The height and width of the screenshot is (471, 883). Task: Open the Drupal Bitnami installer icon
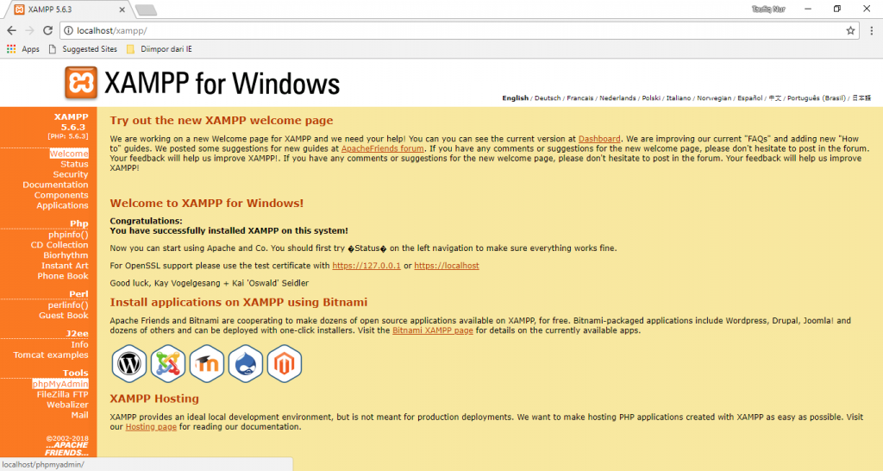click(246, 364)
